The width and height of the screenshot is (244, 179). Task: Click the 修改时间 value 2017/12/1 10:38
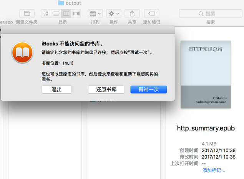(x=219, y=157)
